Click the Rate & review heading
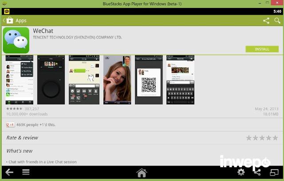This screenshot has width=284, height=181. (x=22, y=138)
